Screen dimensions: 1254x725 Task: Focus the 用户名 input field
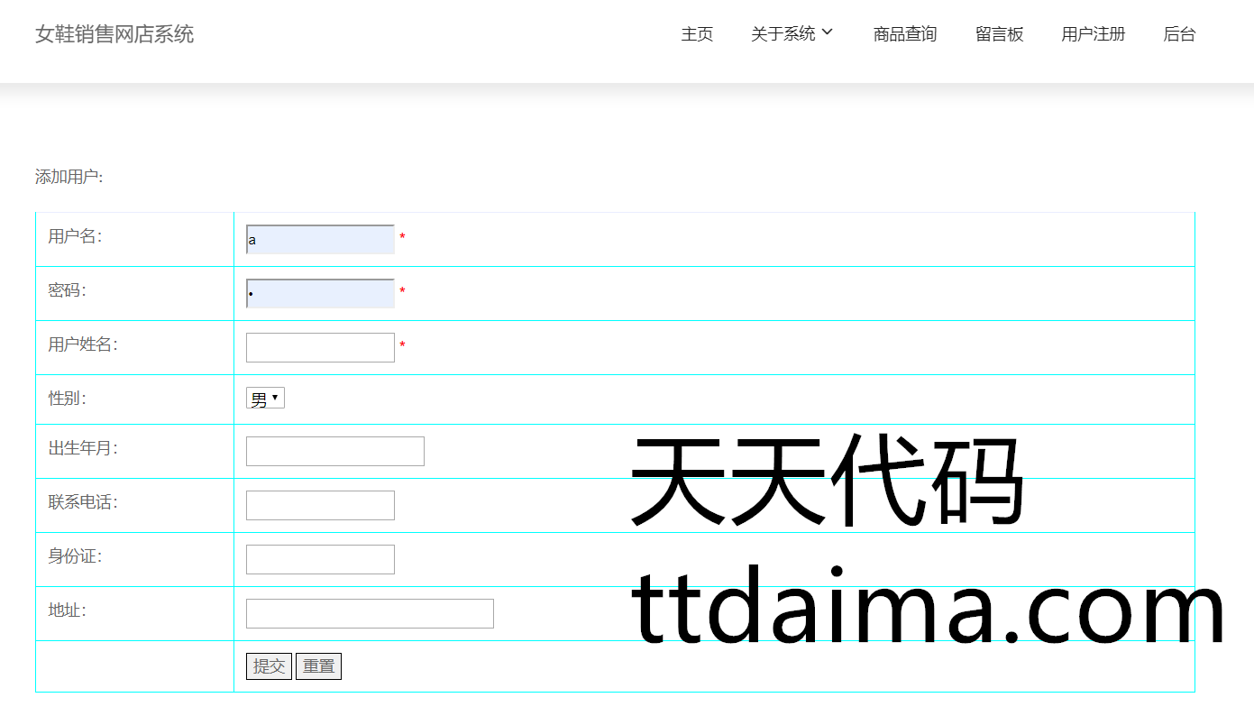320,240
